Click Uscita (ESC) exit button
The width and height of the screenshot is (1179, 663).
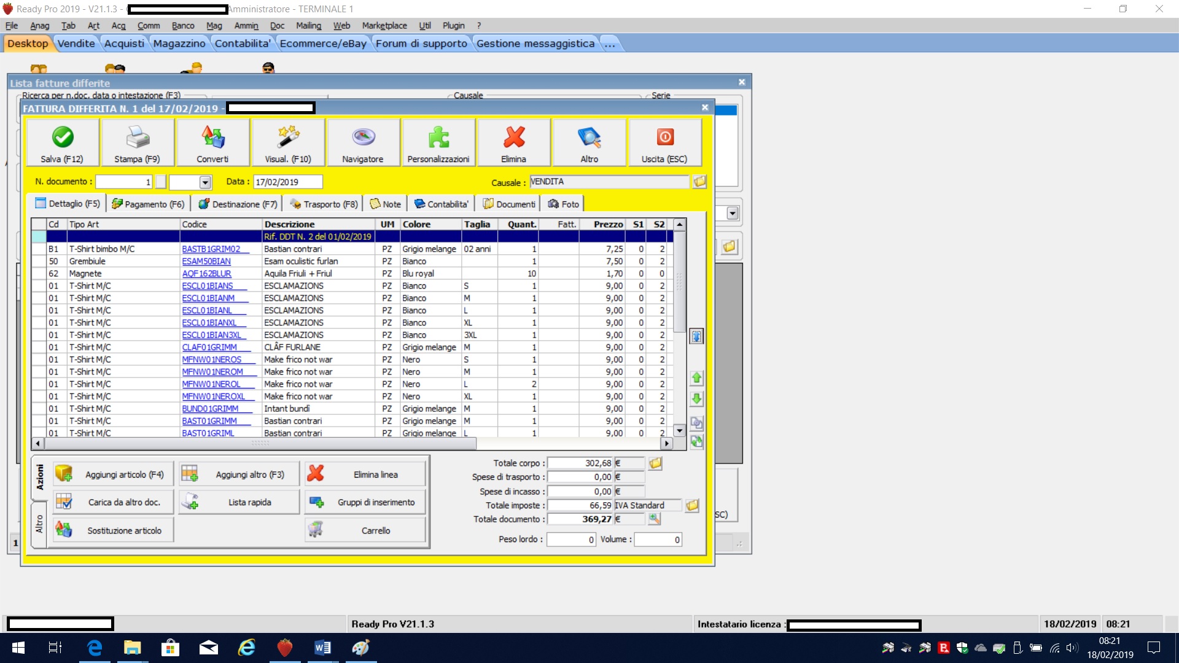coord(664,142)
